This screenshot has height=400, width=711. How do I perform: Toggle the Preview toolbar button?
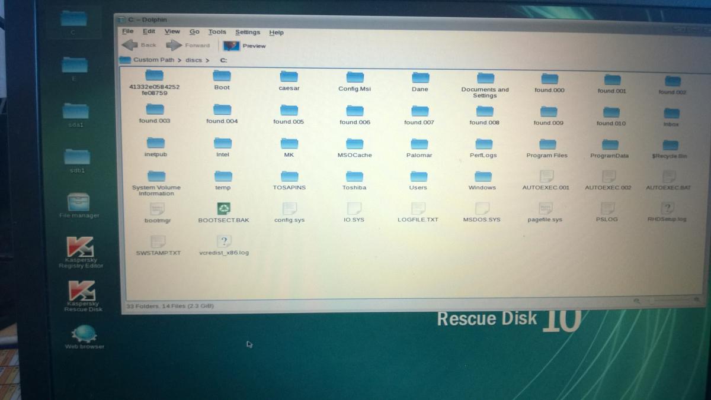pyautogui.click(x=245, y=46)
